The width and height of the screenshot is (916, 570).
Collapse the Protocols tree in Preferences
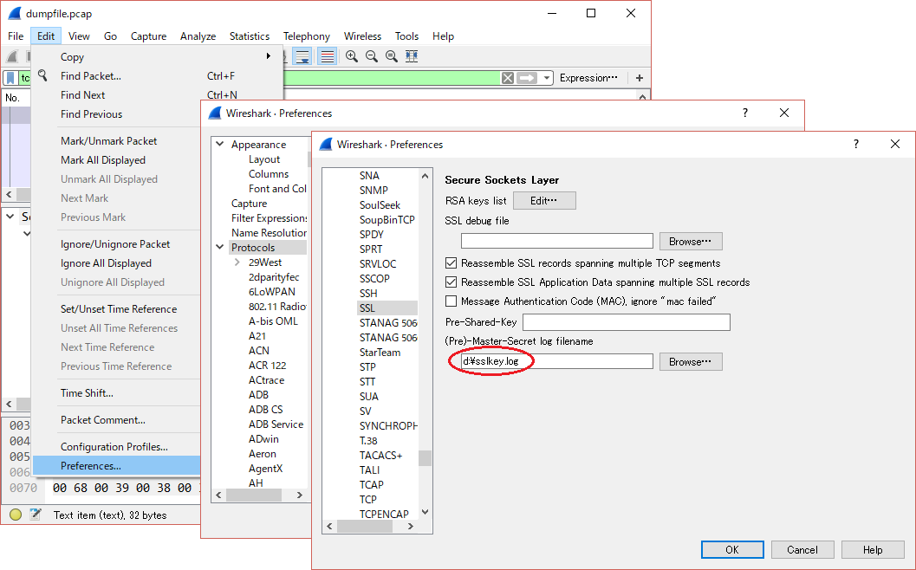click(x=220, y=246)
